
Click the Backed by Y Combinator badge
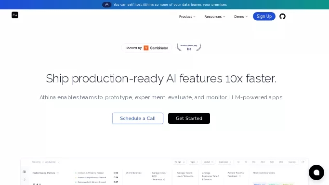(x=146, y=48)
